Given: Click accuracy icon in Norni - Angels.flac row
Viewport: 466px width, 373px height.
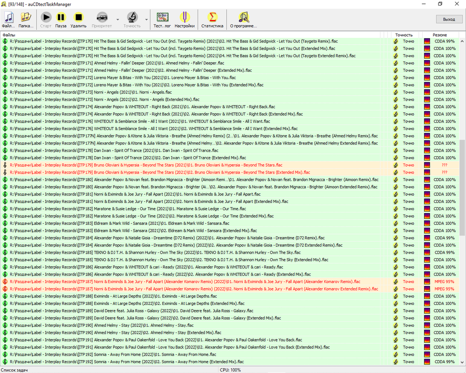Looking at the screenshot, I should coord(396,92).
